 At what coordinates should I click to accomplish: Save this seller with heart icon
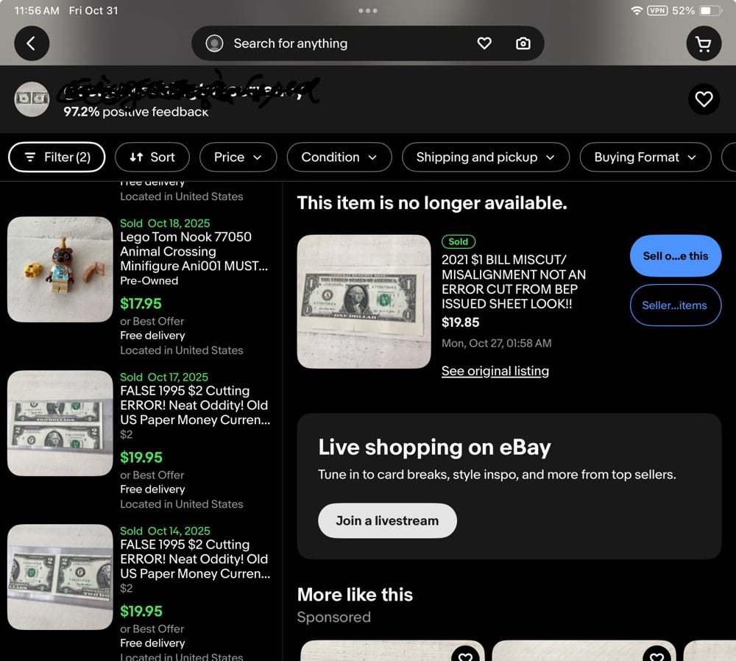[x=703, y=99]
